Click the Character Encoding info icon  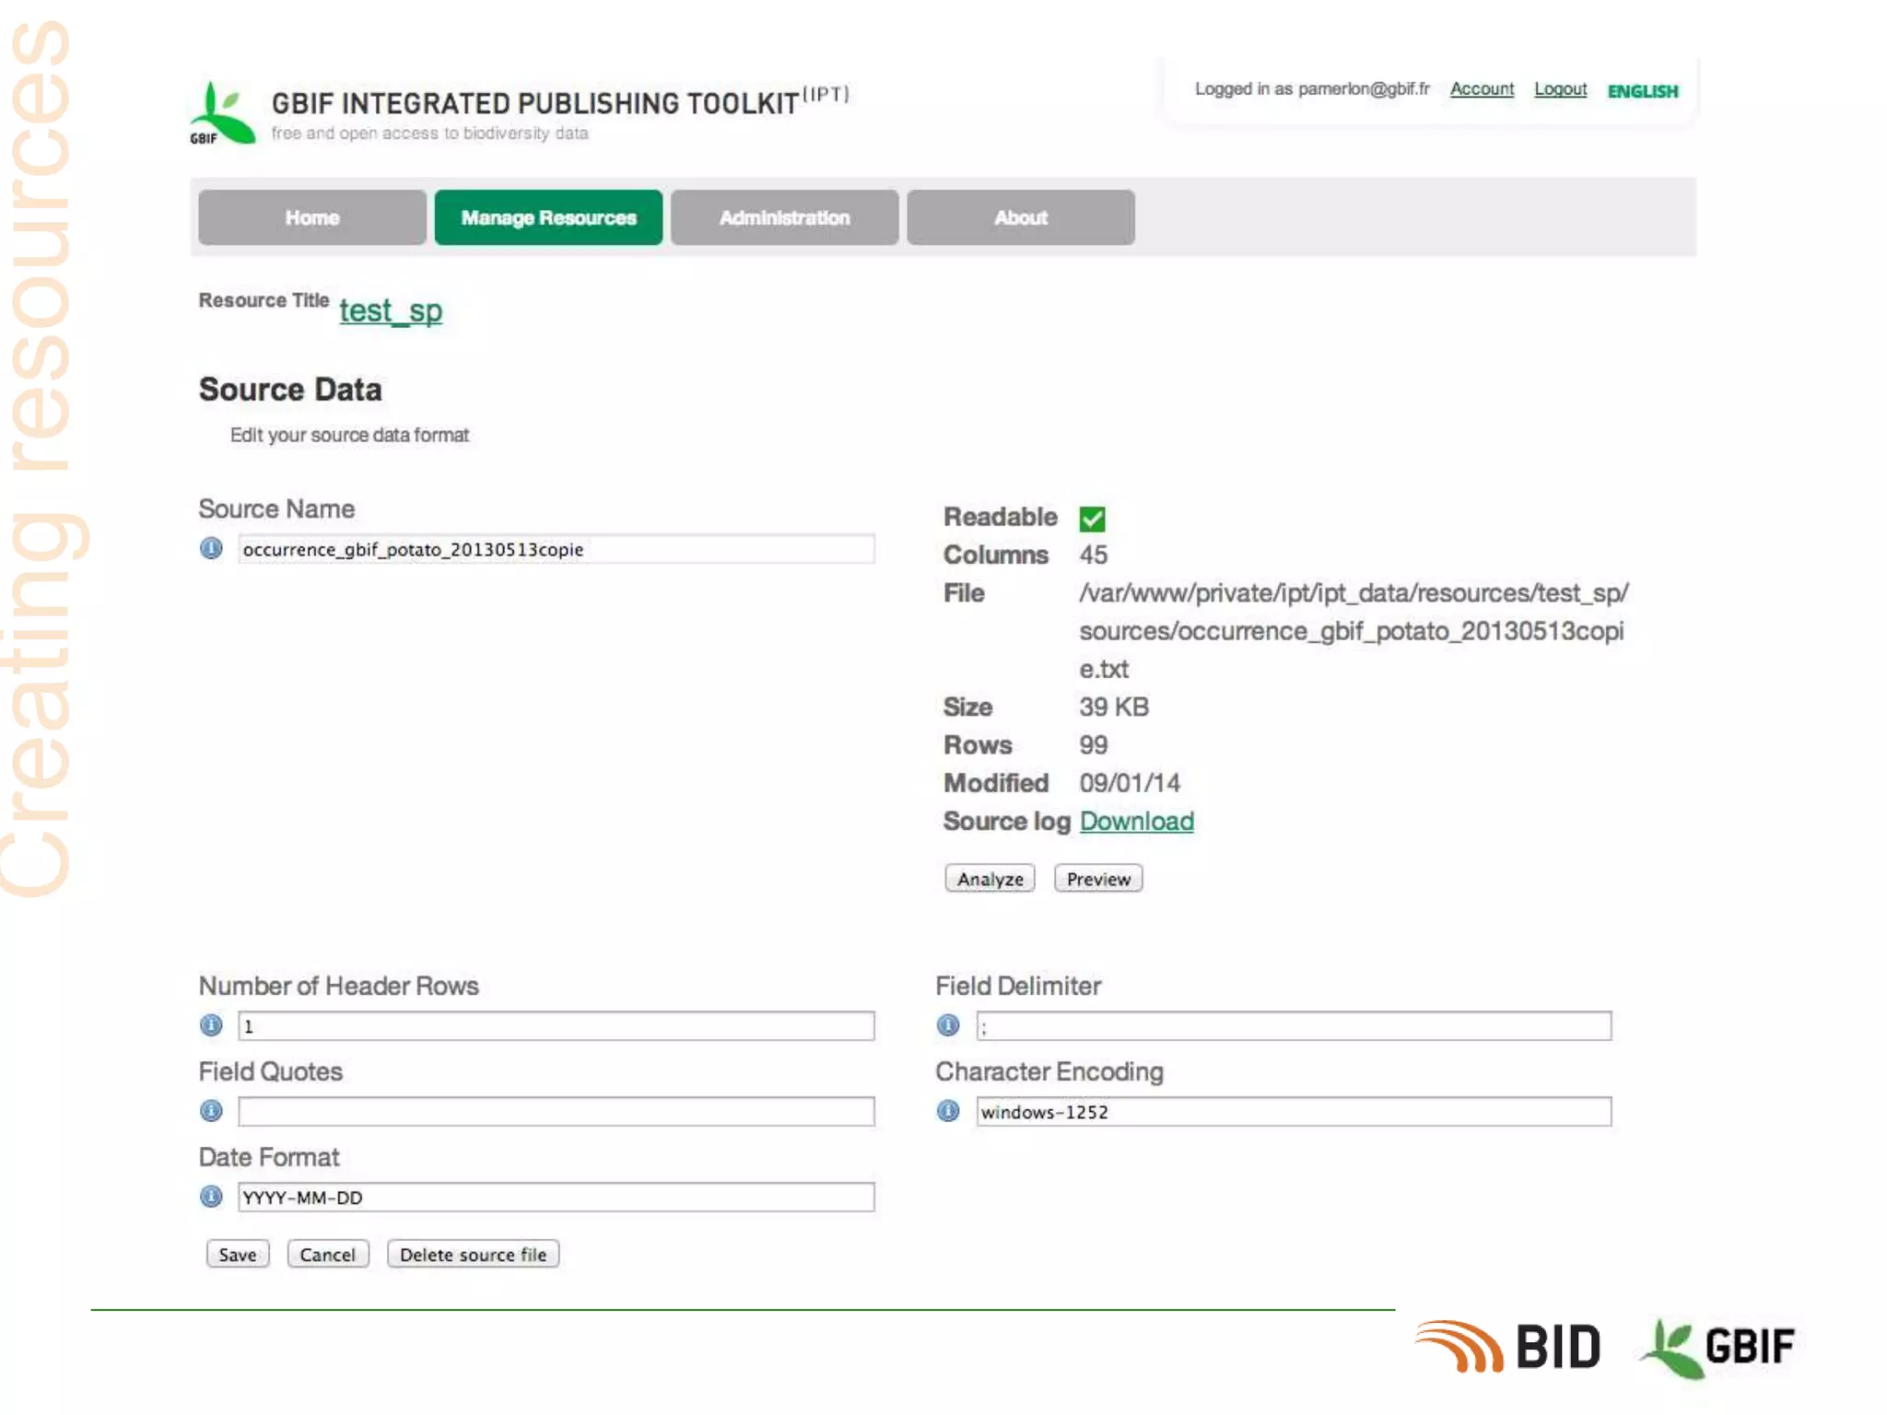pos(948,1111)
